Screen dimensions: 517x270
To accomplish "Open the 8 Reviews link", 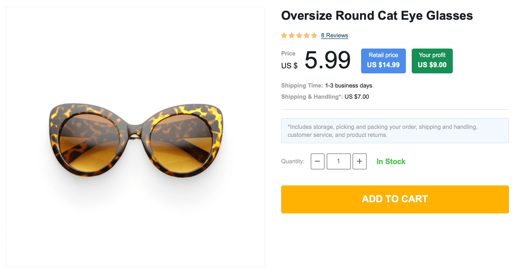I will (x=334, y=35).
